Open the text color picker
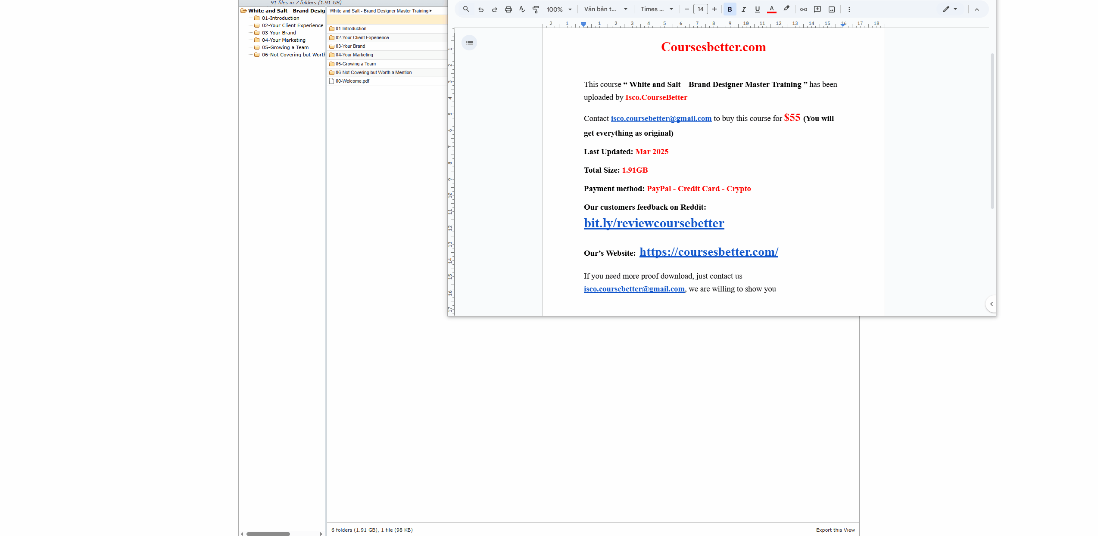1098x536 pixels. pos(772,9)
